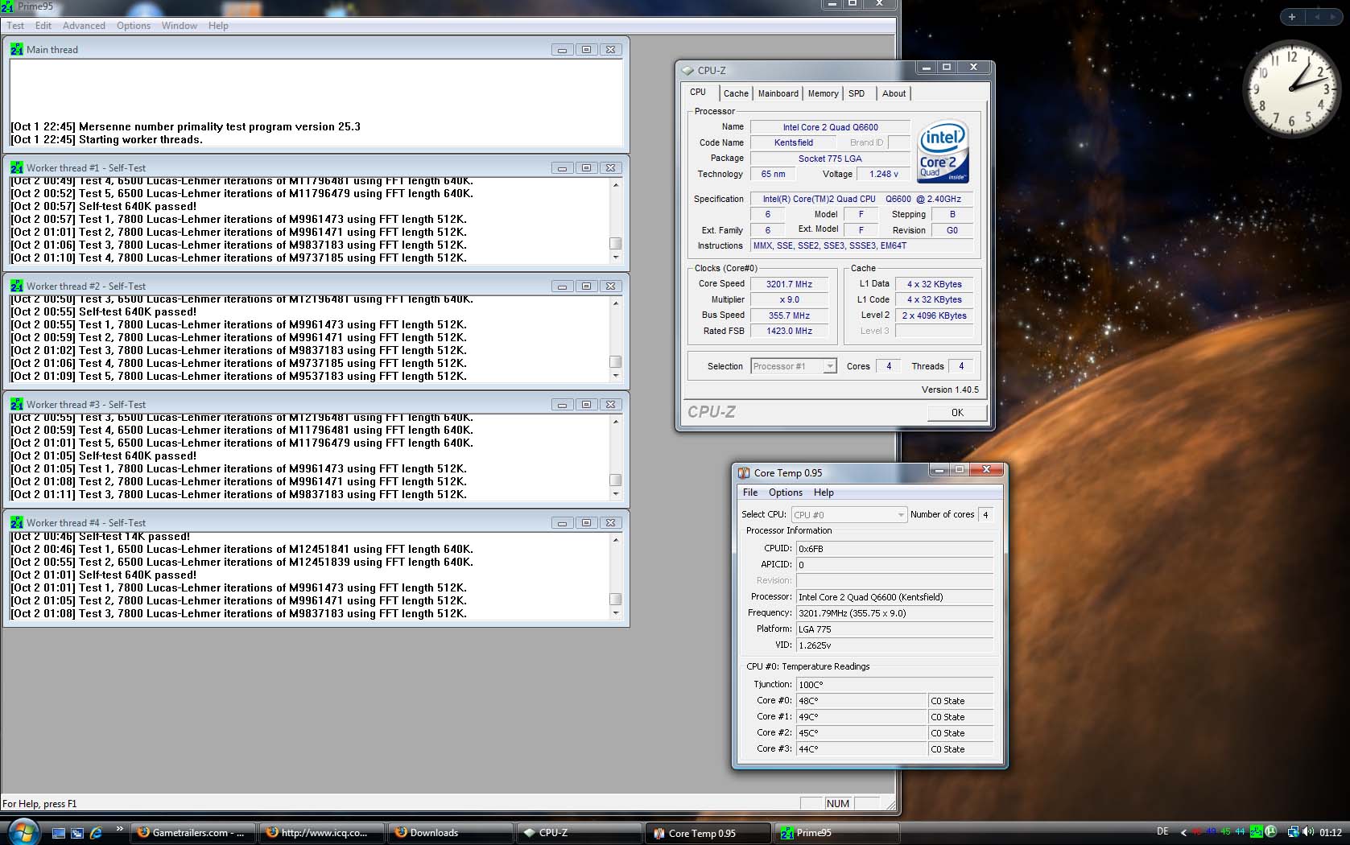Screen dimensions: 1350x845
Task: Open the Advanced menu in Prime95
Action: [84, 26]
